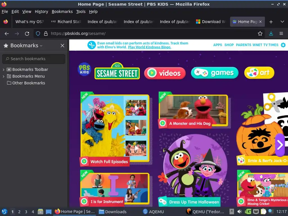Viewport: 288px width, 216px height.
Task: Reload the current page
Action: [27, 34]
